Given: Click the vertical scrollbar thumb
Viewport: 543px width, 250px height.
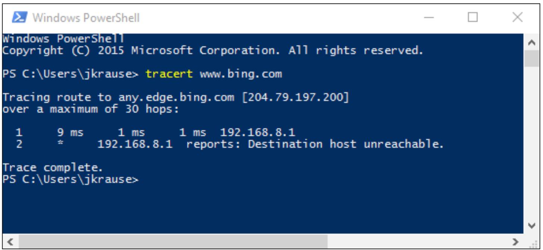Looking at the screenshot, I should [531, 59].
